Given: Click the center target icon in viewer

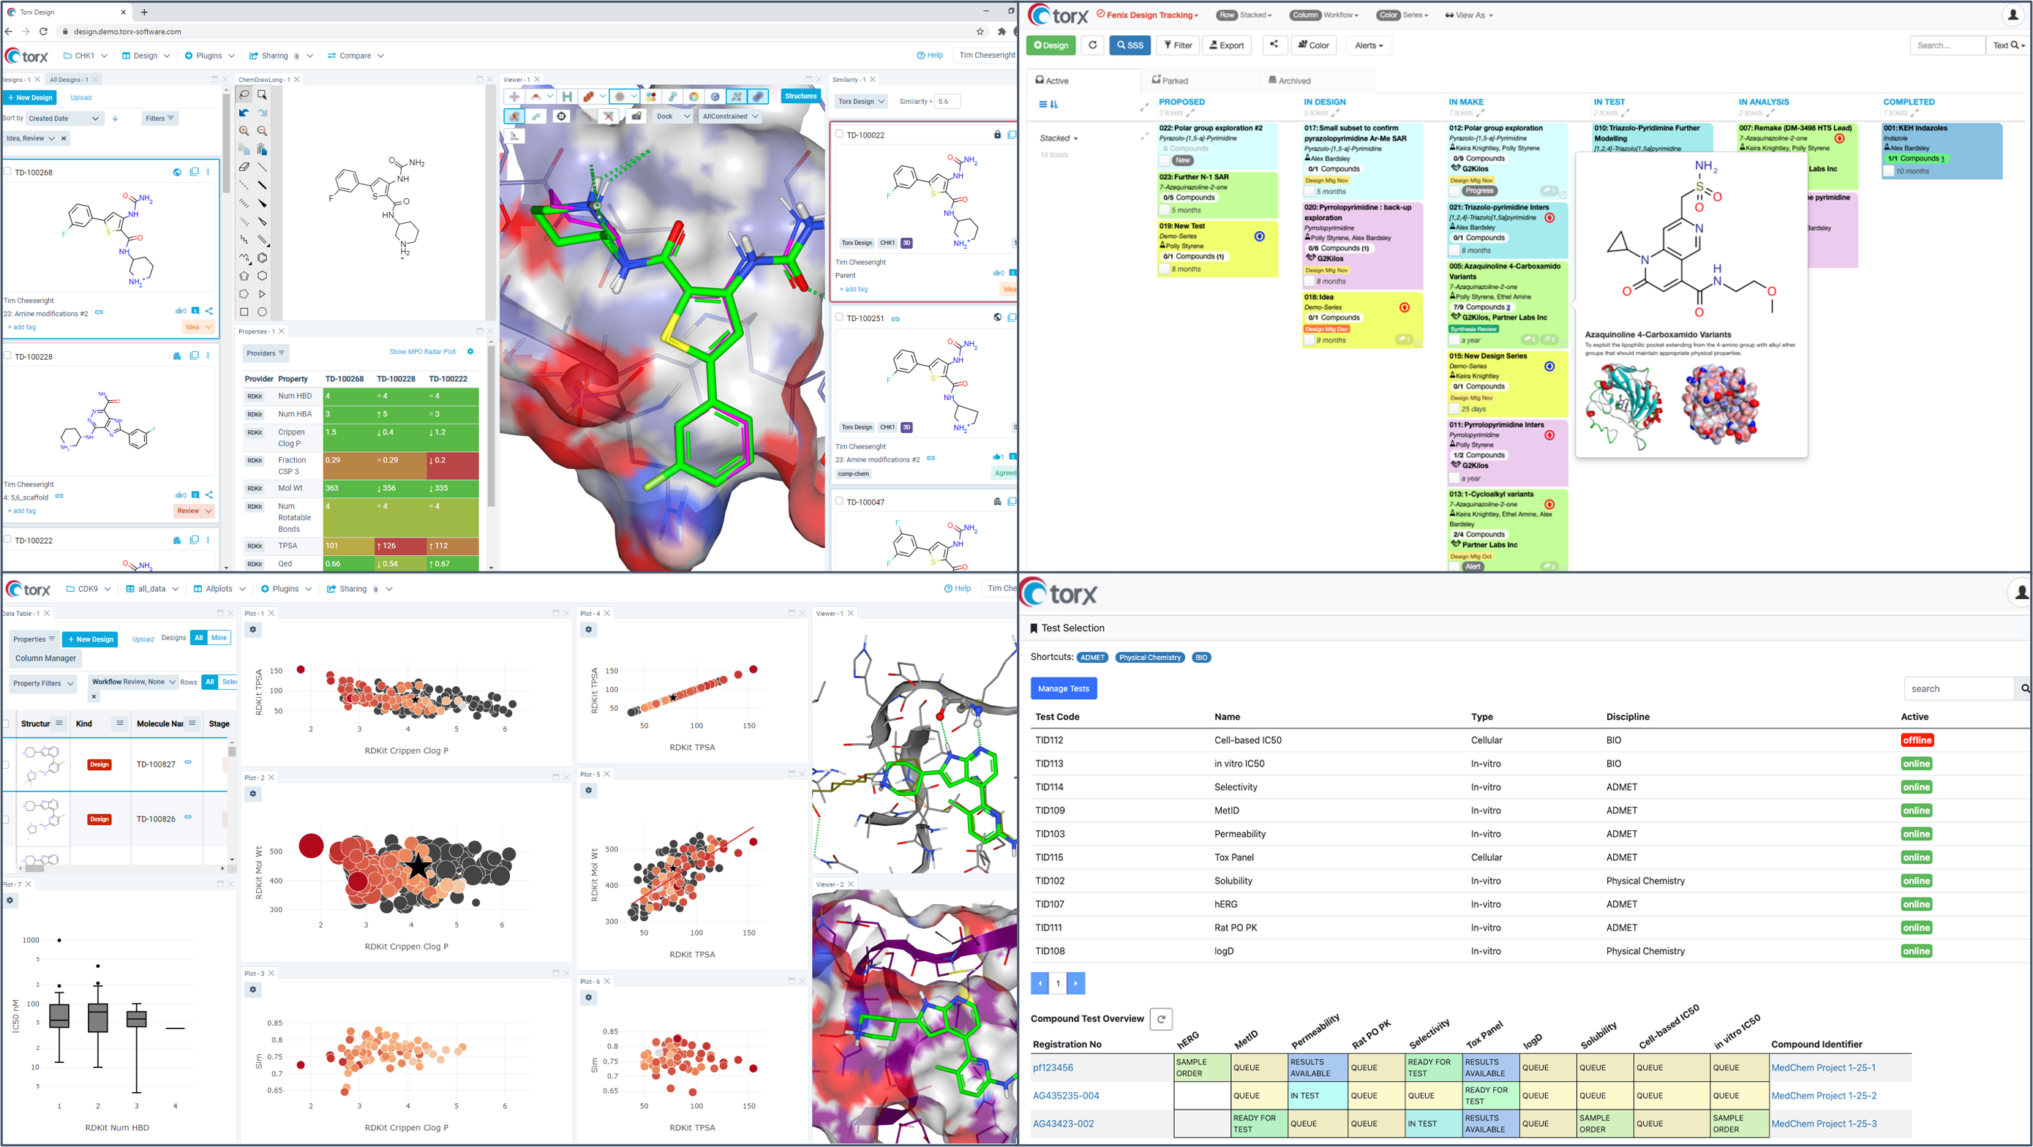Looking at the screenshot, I should point(561,116).
